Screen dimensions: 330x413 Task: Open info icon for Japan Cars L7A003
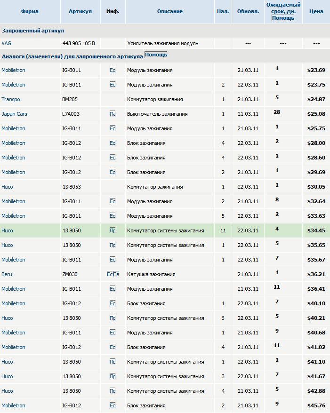(x=112, y=114)
